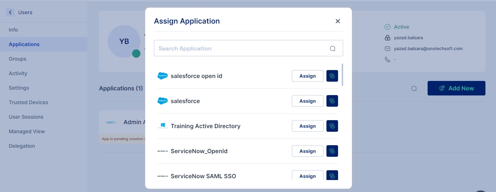The image size is (496, 192).
Task: Click link icon next to salesforce open id
Action: point(332,76)
